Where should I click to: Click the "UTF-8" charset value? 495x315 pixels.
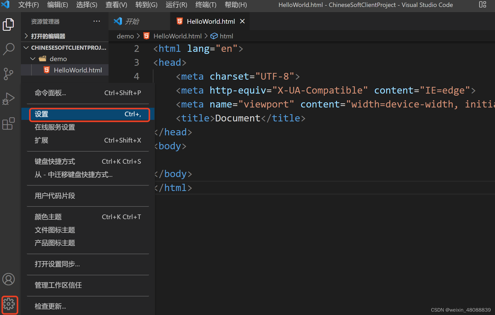tap(275, 77)
